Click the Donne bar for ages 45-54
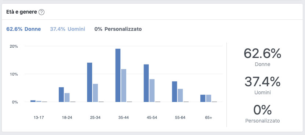 pos(146,83)
